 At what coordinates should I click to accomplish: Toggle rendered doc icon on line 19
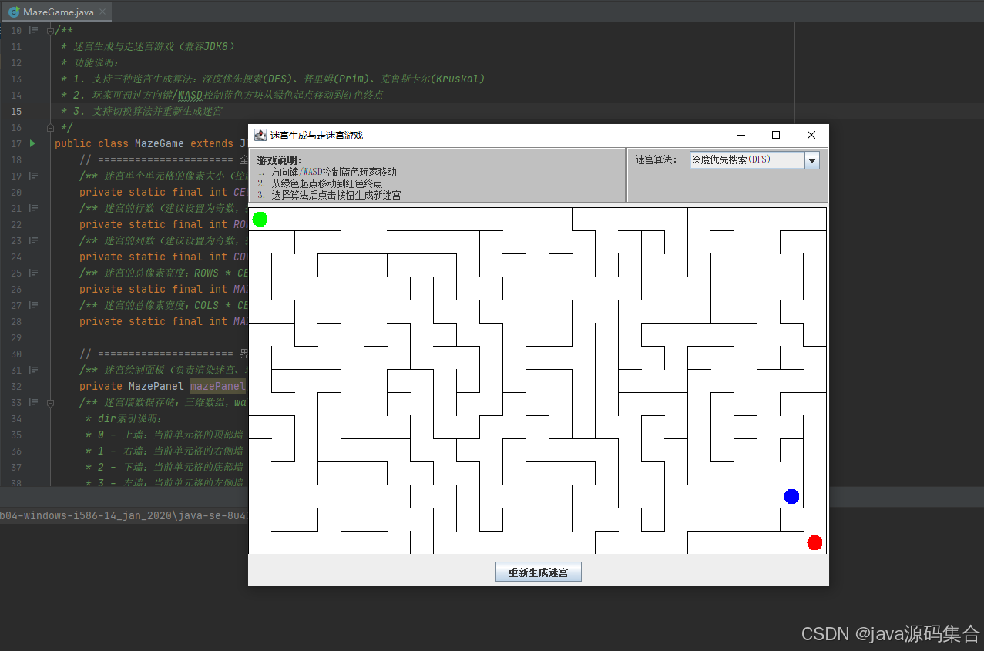coord(33,176)
